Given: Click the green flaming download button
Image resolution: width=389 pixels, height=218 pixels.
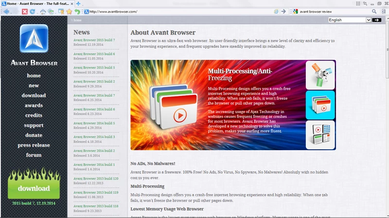Looking at the screenshot, I should (34, 188).
